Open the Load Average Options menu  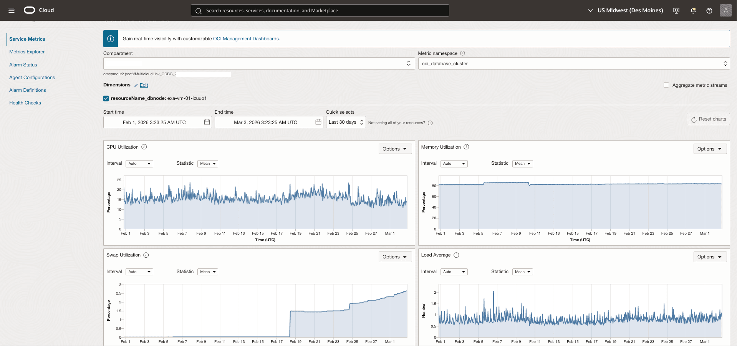709,257
